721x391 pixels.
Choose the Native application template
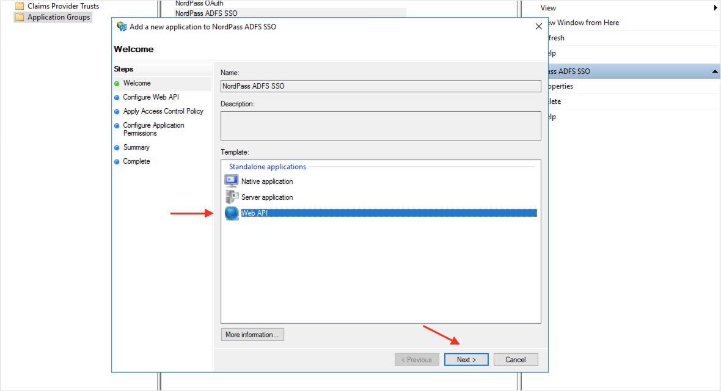(266, 181)
